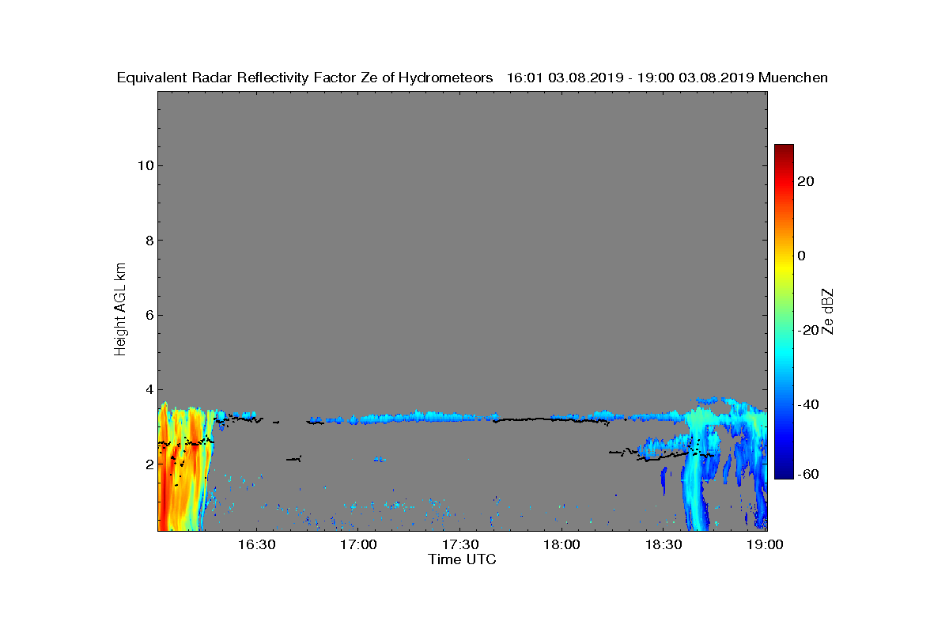This screenshot has width=949, height=633.
Task: Click the colorbar value -20
Action: pyautogui.click(x=808, y=330)
